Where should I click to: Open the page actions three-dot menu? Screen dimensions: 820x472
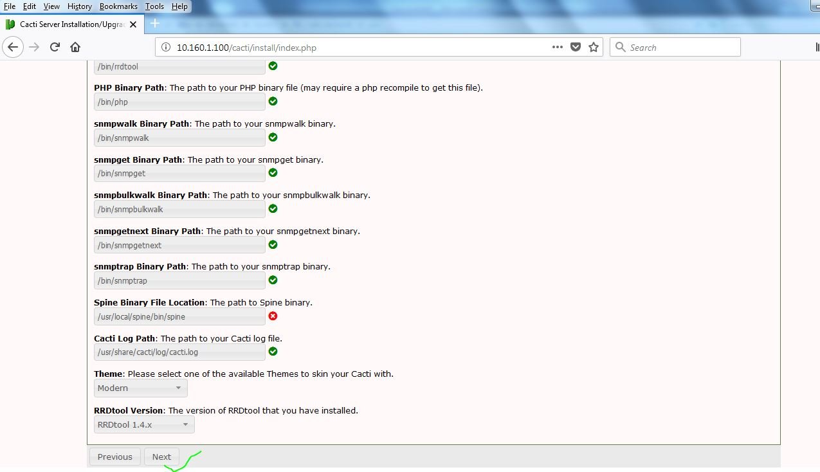tap(557, 47)
